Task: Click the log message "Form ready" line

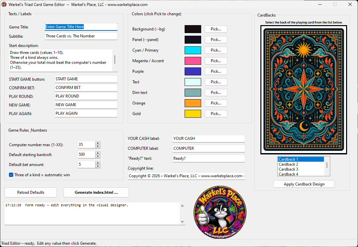Action: click(x=67, y=205)
